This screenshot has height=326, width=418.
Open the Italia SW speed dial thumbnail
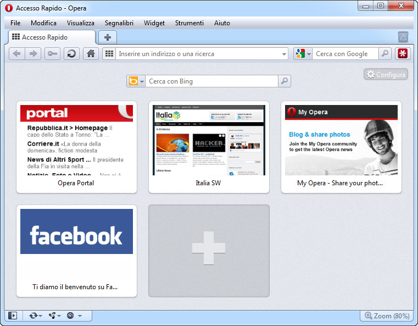point(209,140)
